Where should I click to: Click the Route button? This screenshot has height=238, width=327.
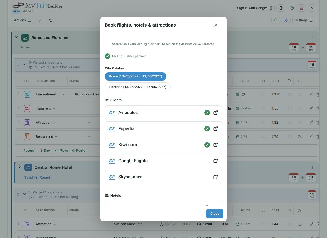coord(78,151)
